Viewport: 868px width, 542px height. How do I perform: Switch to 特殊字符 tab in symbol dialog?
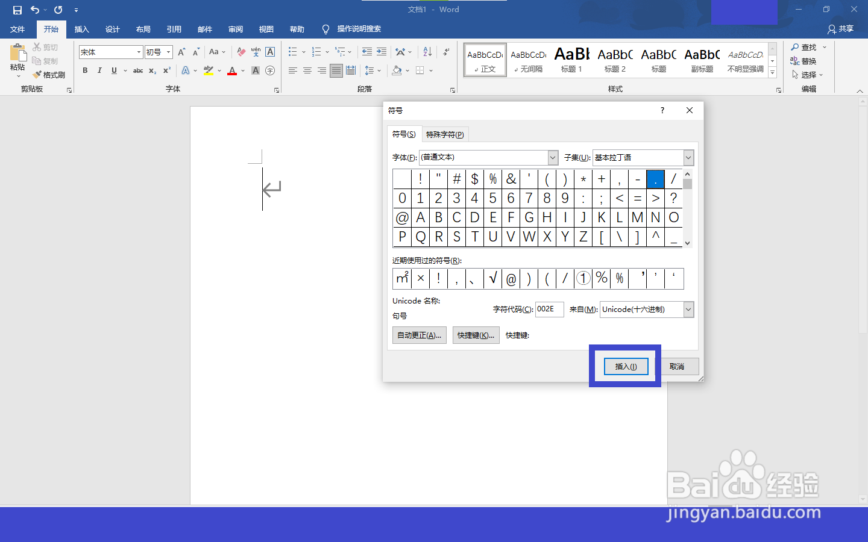pos(445,134)
